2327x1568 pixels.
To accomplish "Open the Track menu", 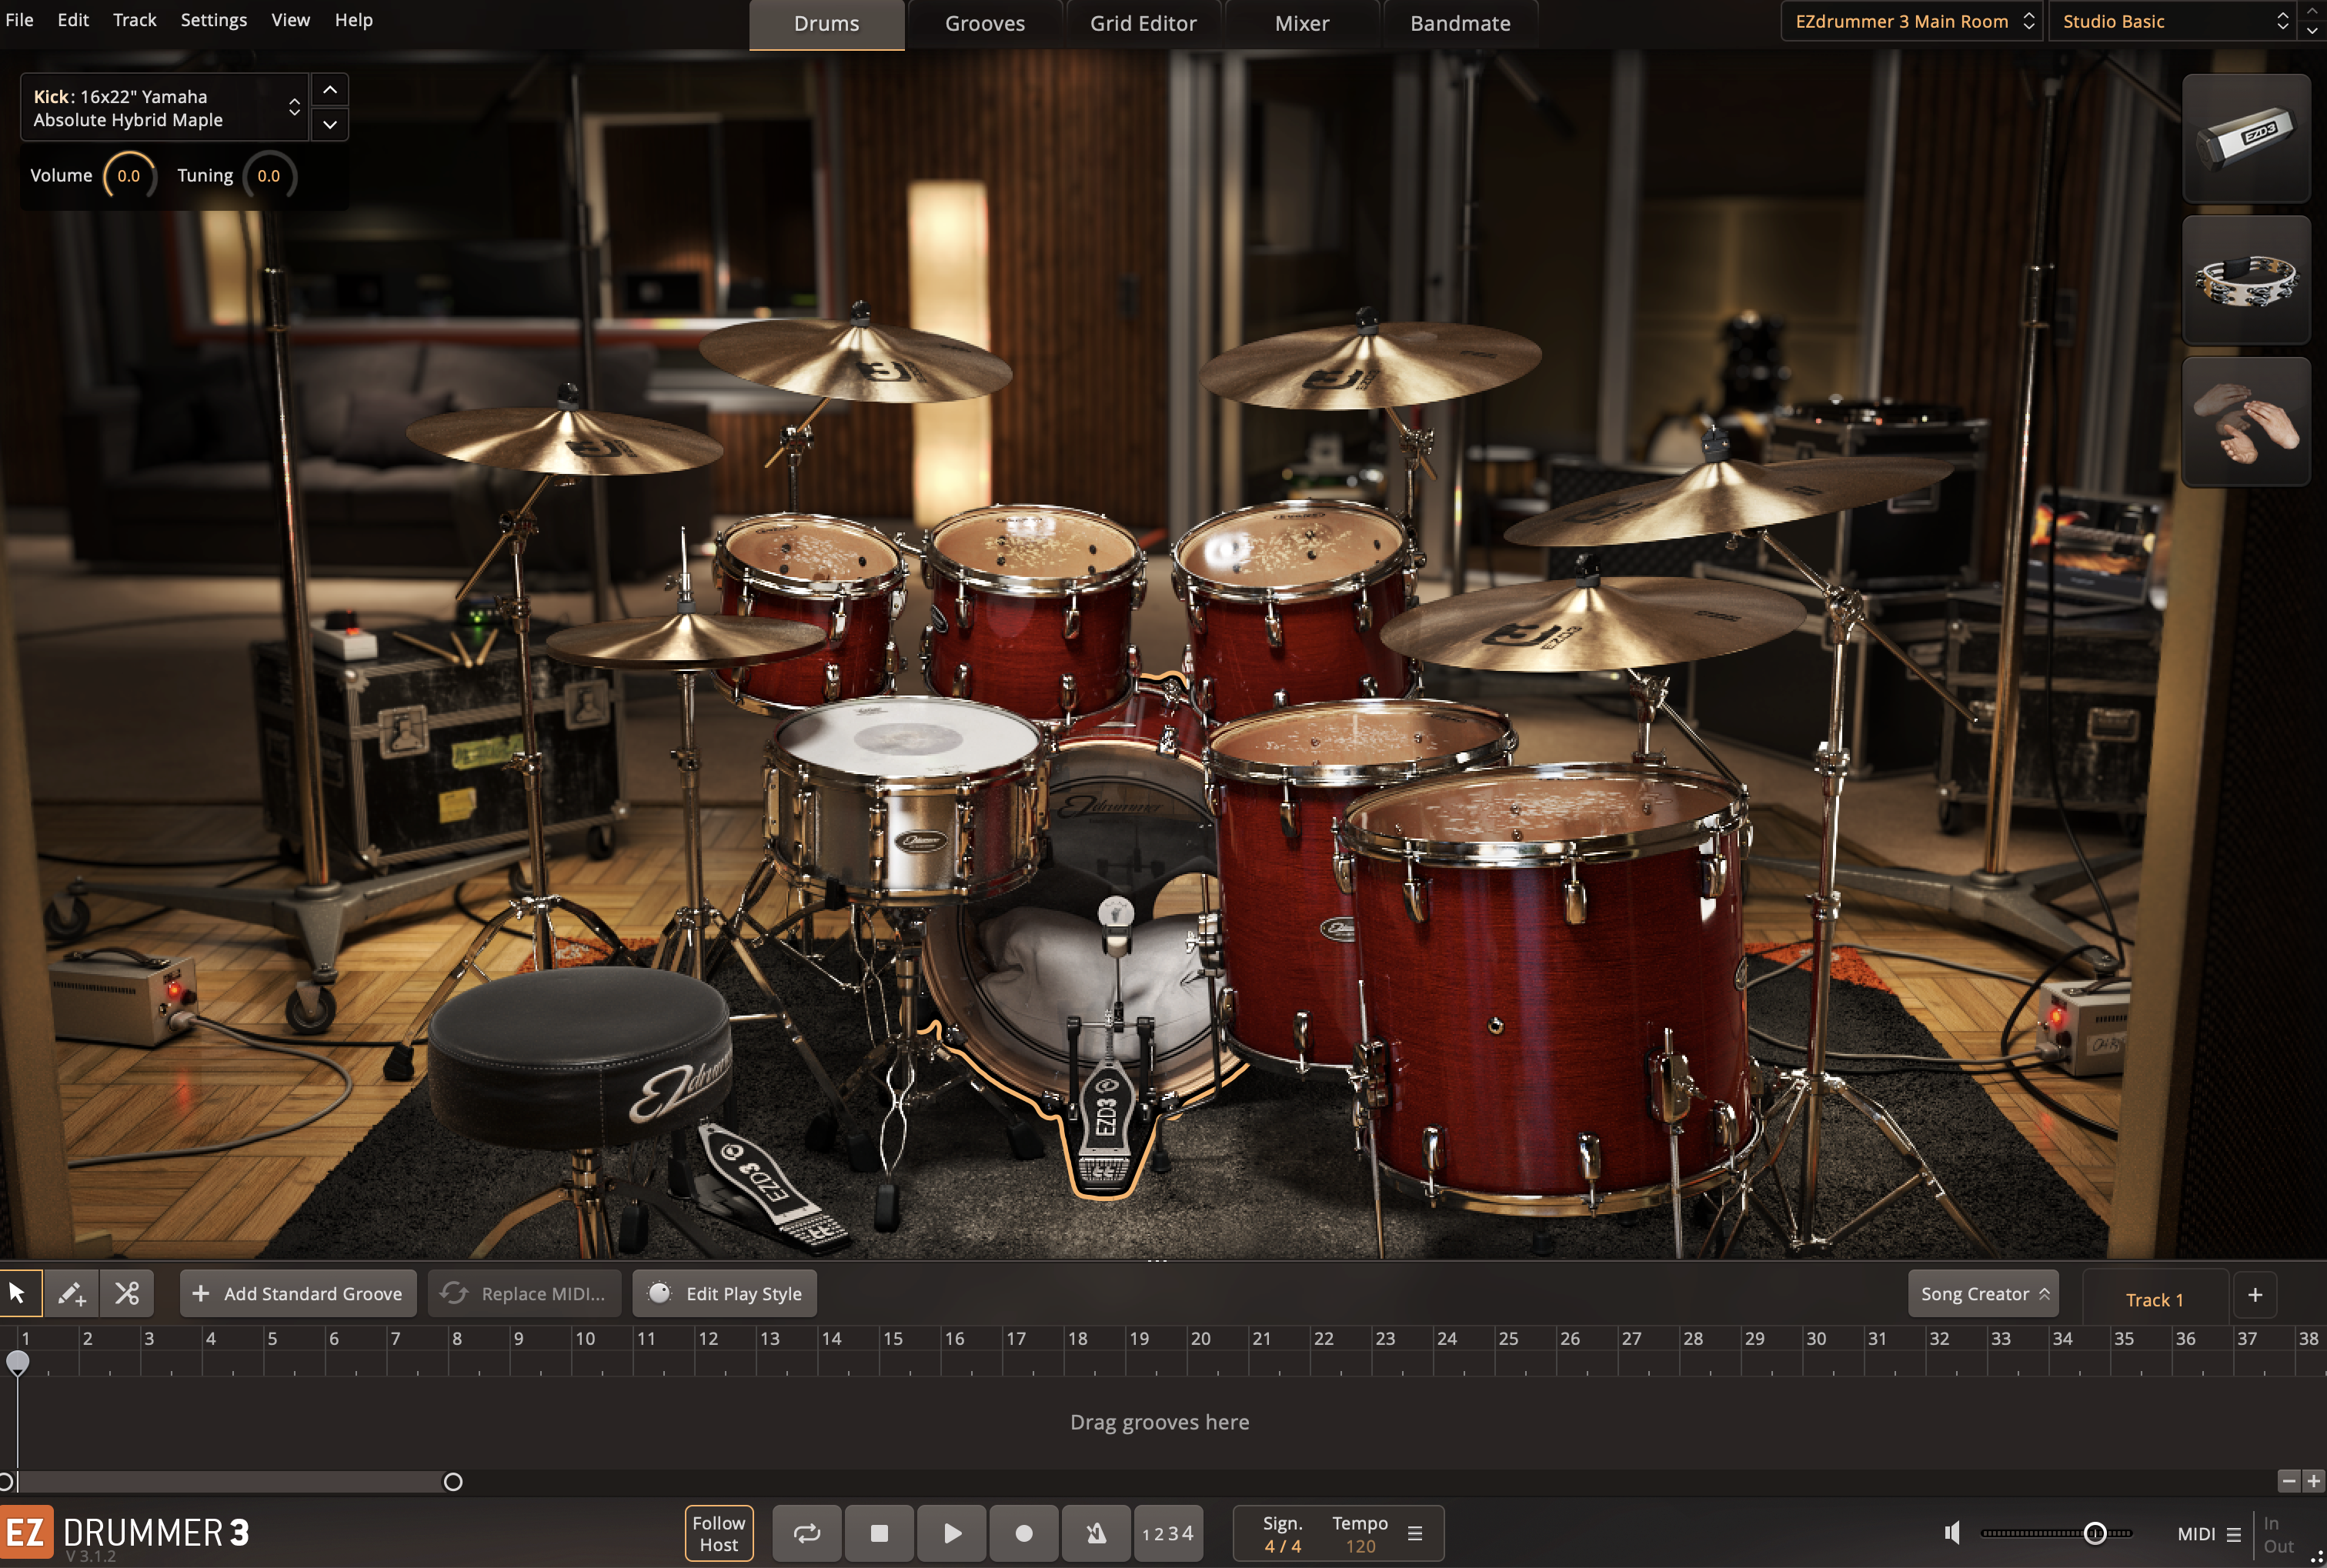I will point(135,20).
